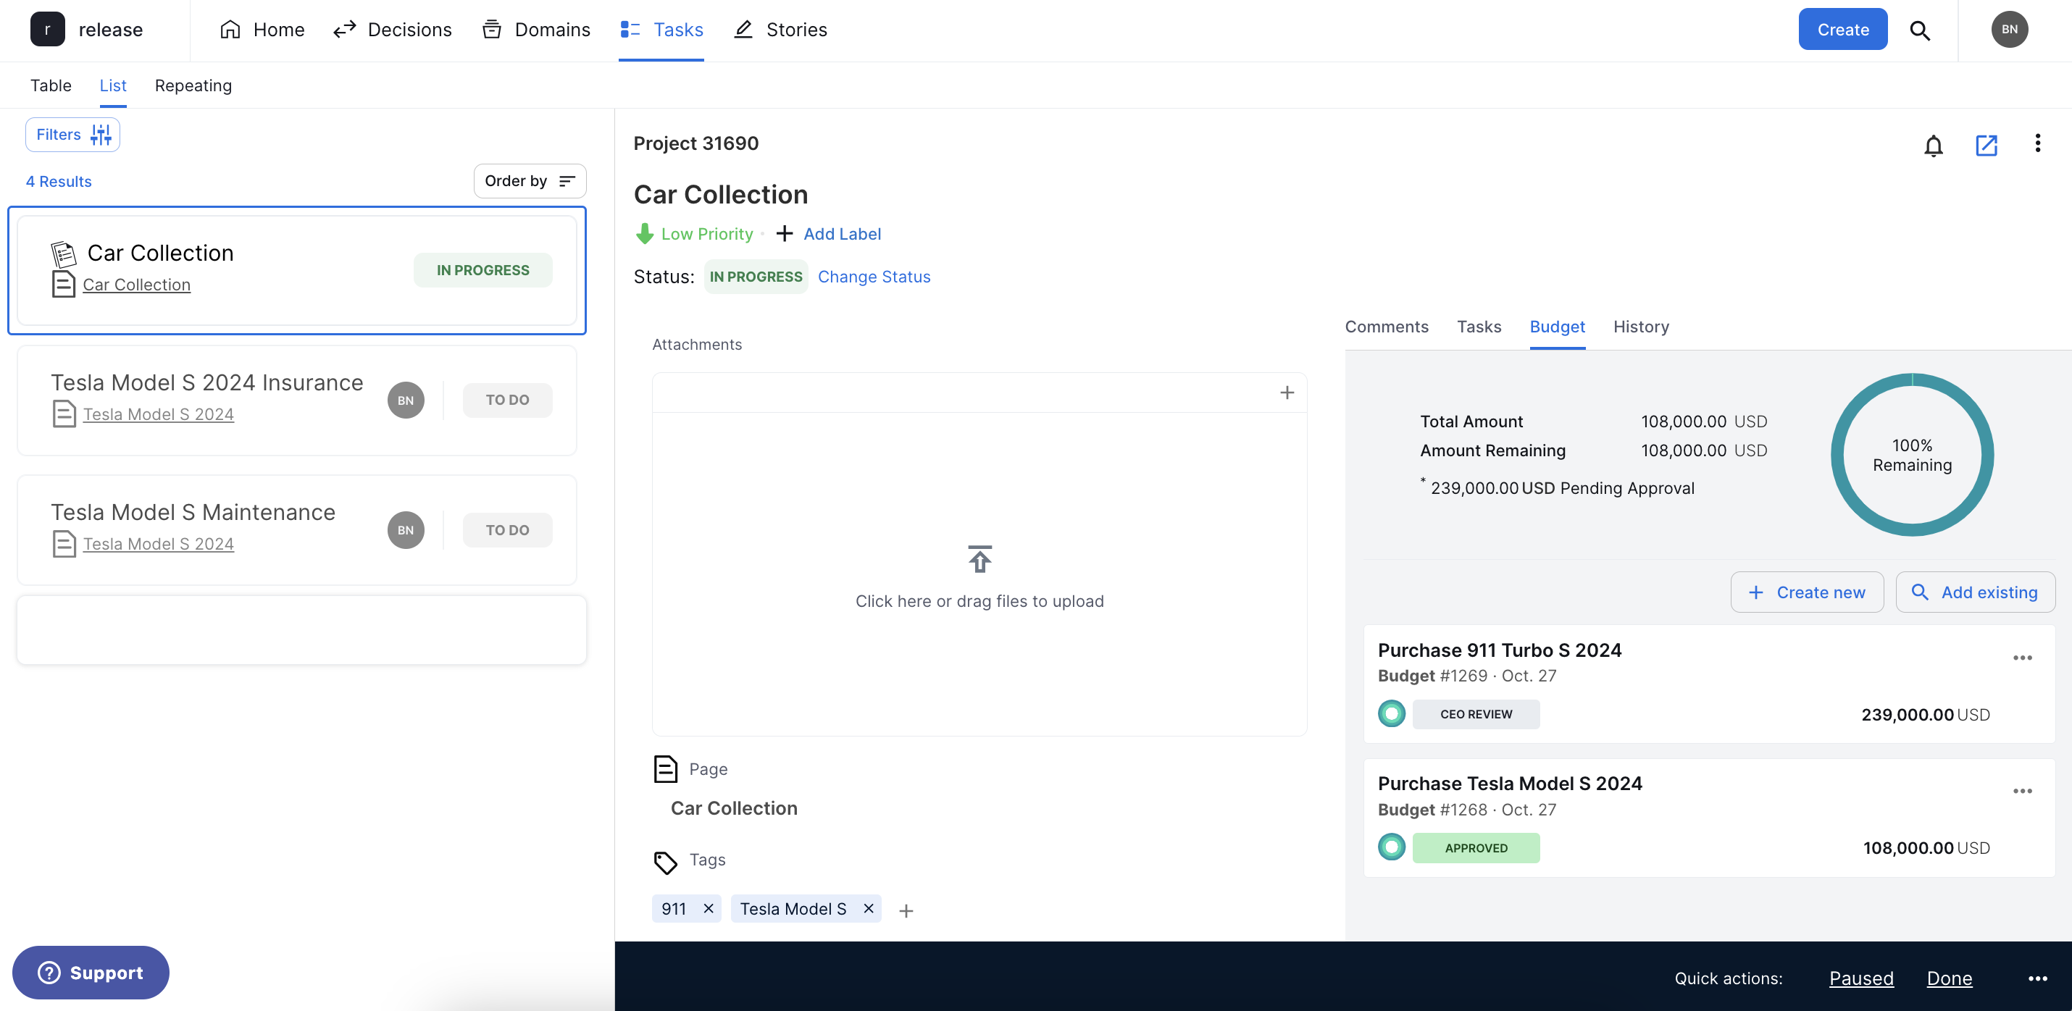Select Tesla Model S 2024 Insurance task title
Viewport: 2072px width, 1011px height.
point(206,383)
